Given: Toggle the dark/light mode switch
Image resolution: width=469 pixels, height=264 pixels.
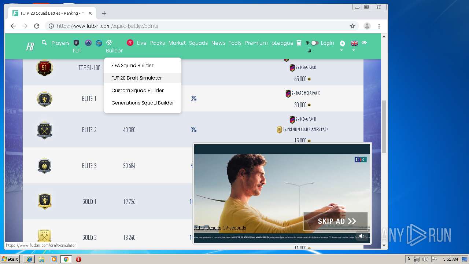Looking at the screenshot, I should (x=314, y=43).
